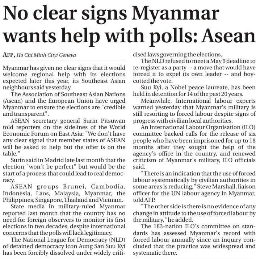256x259 pixels.
Task: Click the list of ASEAN member countries
Action: tap(64, 193)
